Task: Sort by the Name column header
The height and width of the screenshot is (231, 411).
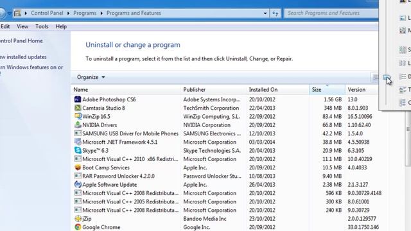Action: click(126, 90)
